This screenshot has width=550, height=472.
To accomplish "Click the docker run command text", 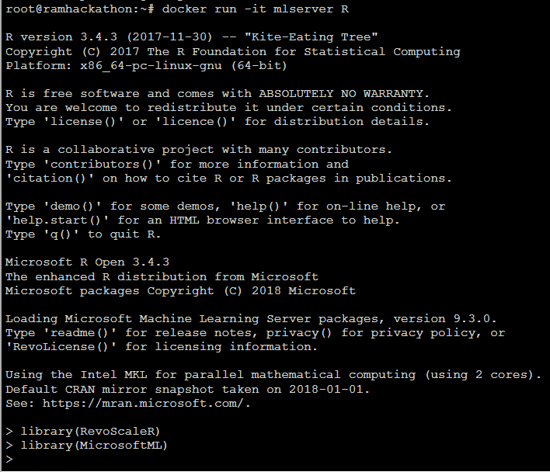I will pyautogui.click(x=255, y=9).
